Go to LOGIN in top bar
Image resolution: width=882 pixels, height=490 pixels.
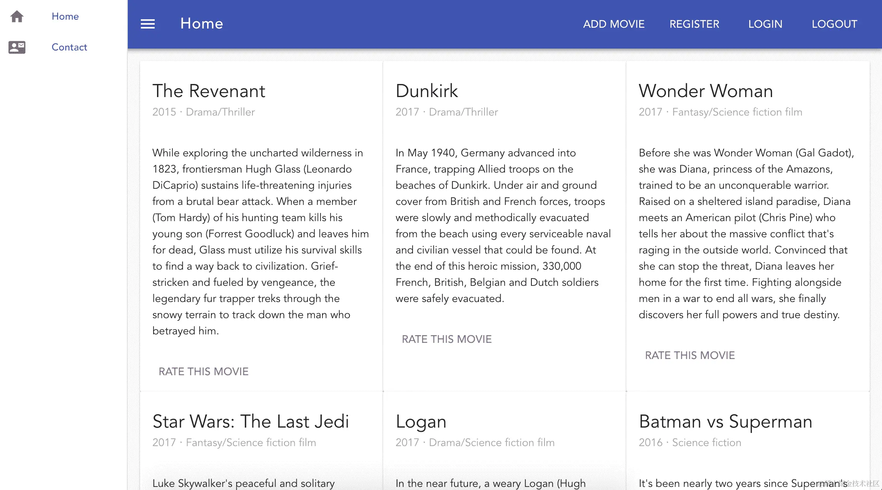(x=765, y=24)
